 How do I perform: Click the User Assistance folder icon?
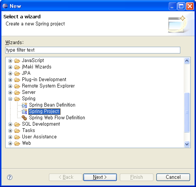coord(17,137)
